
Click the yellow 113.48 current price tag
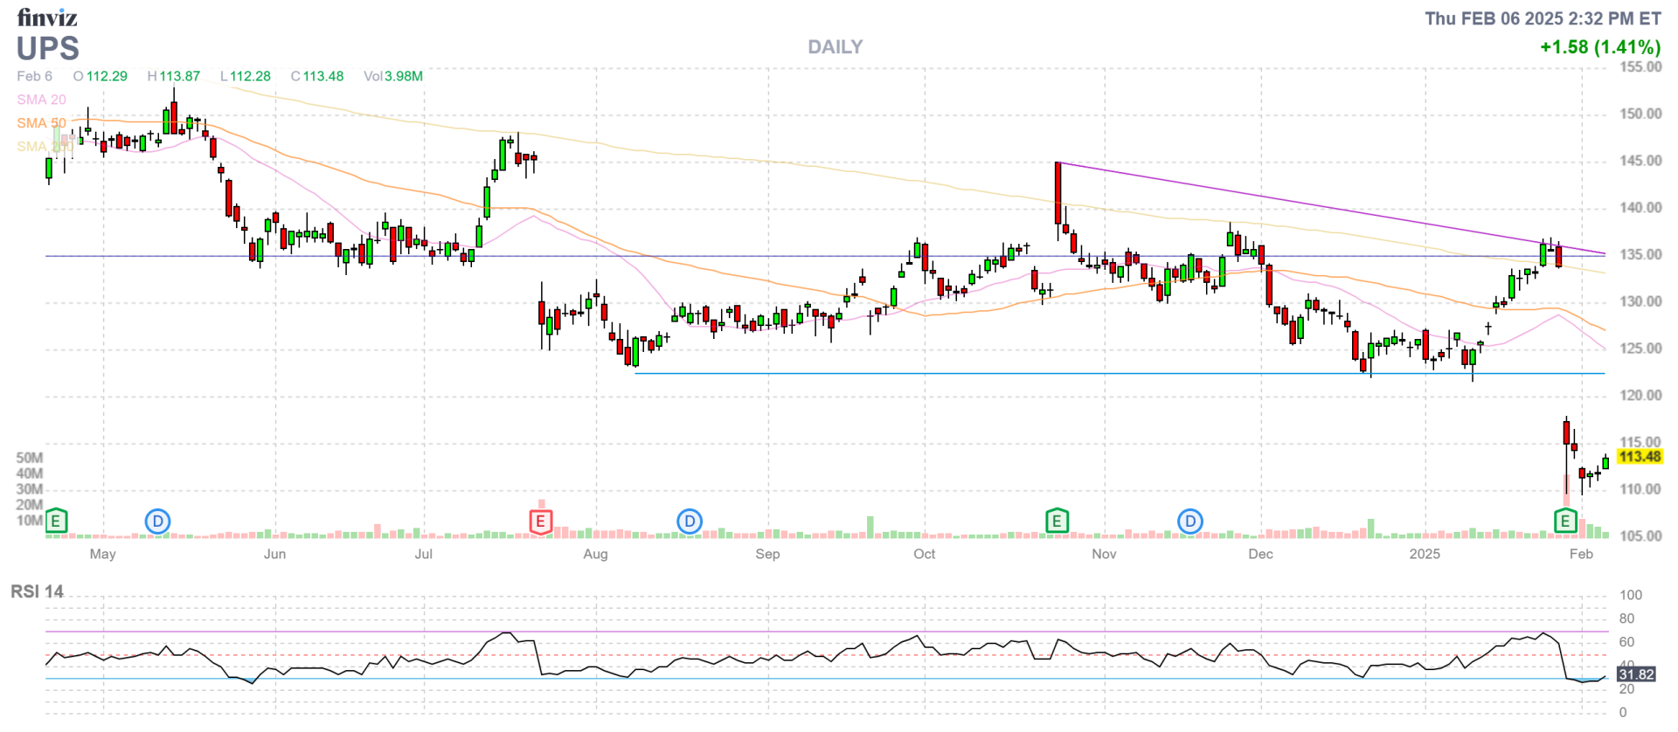(x=1639, y=457)
